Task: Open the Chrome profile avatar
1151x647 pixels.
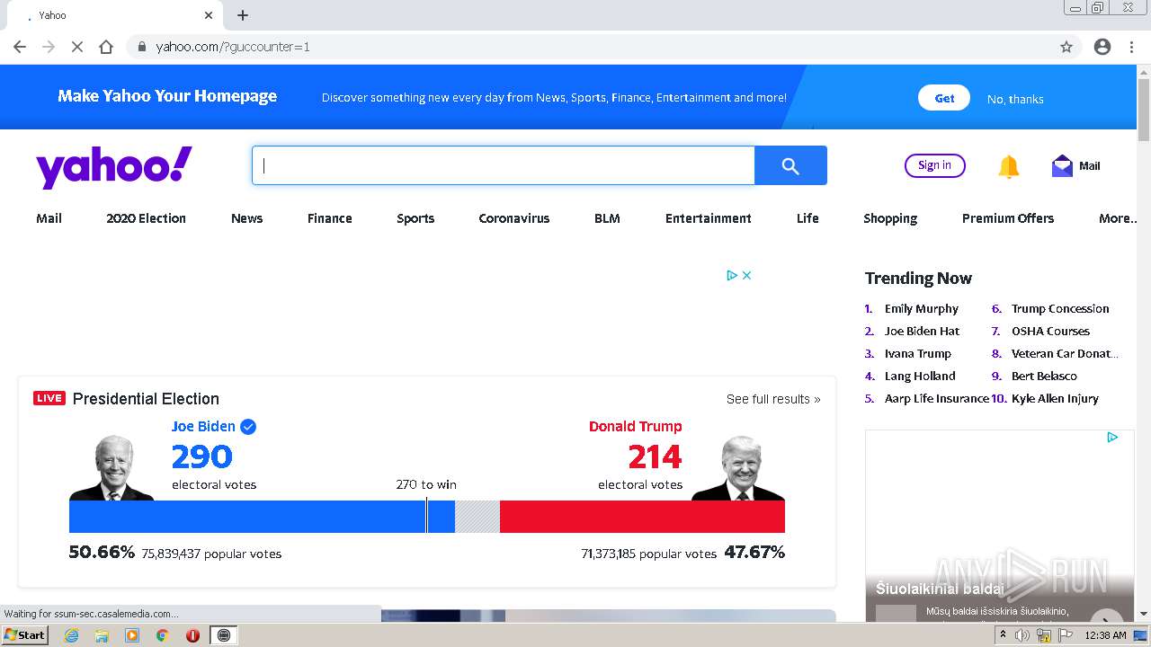Action: pyautogui.click(x=1102, y=47)
